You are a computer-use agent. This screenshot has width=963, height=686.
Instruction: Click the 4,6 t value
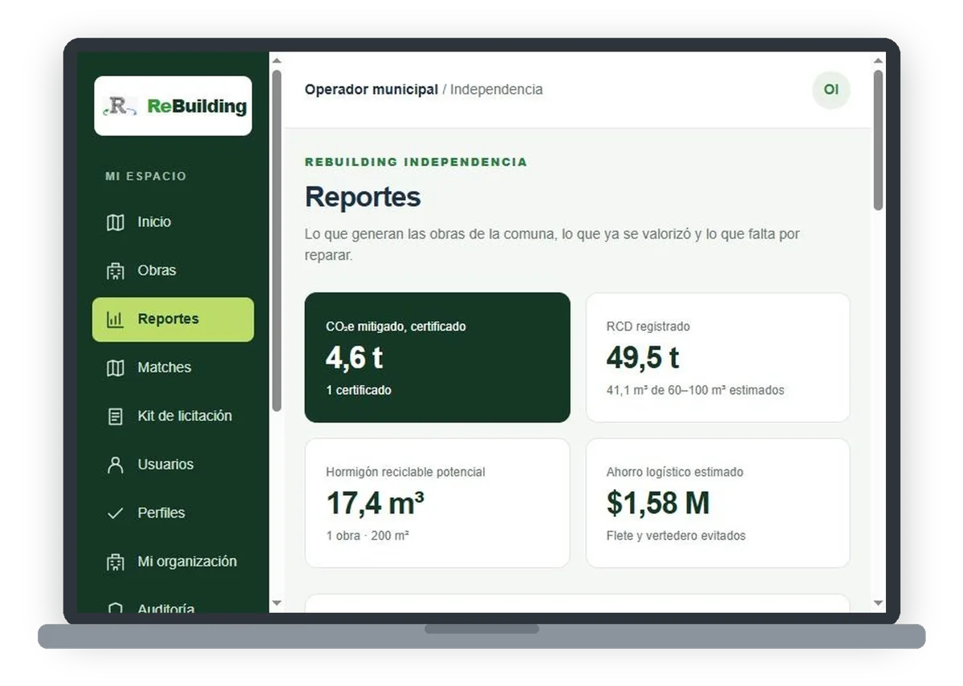[354, 358]
